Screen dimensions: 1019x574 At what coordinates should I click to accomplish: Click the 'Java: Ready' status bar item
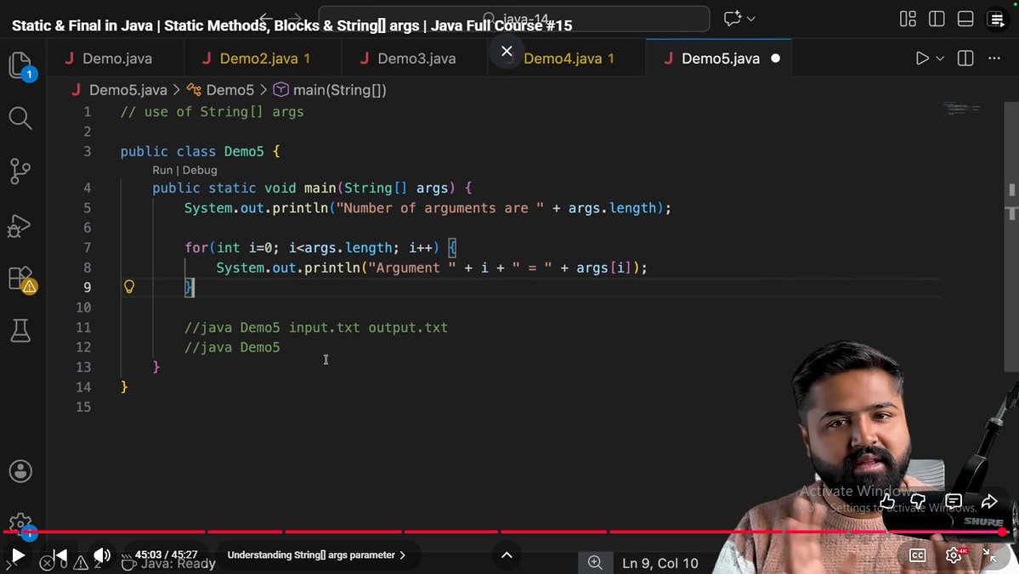(169, 563)
